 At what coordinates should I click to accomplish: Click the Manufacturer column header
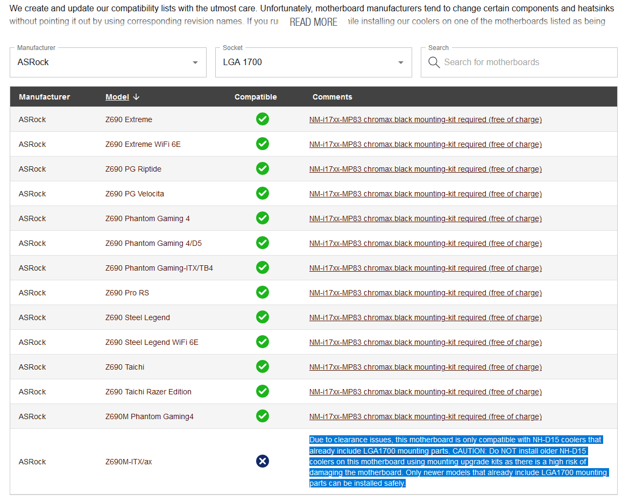coord(45,97)
